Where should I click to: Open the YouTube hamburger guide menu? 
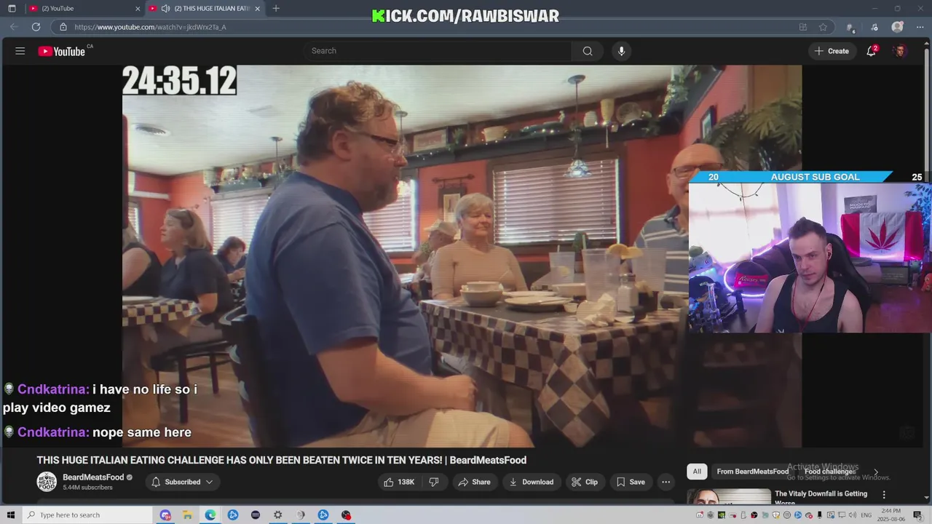coord(20,51)
